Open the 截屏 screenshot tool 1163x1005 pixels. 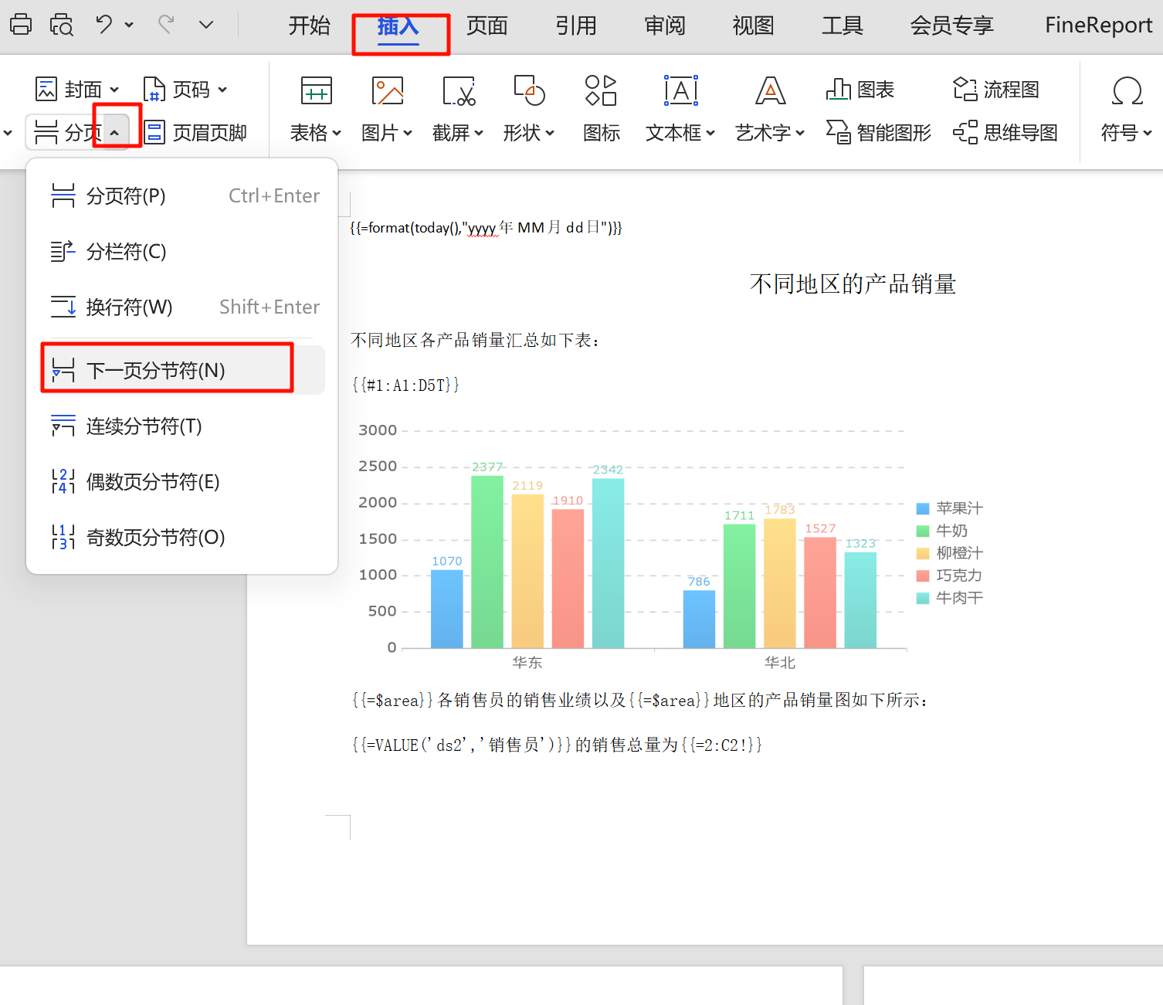coord(458,93)
